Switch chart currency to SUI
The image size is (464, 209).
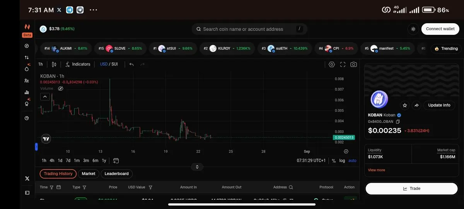(114, 64)
